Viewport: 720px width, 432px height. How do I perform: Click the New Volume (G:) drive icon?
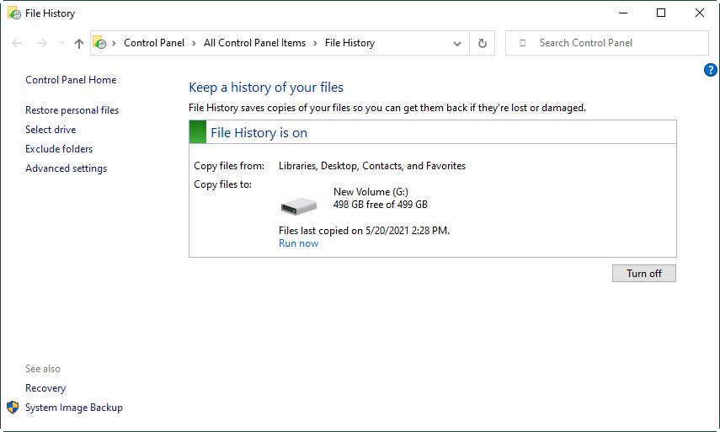298,205
